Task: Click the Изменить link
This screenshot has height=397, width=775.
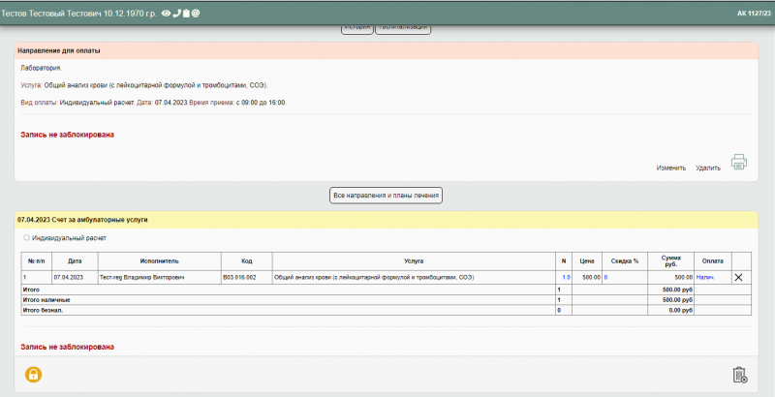Action: (670, 168)
